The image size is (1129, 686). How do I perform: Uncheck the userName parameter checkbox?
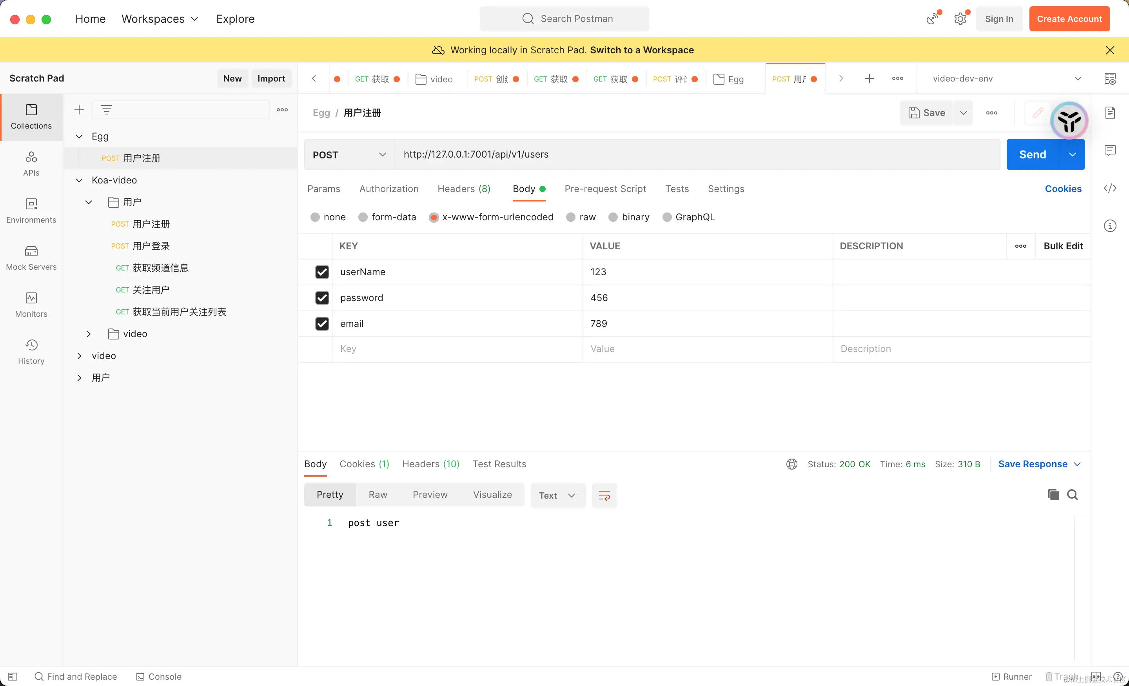point(322,272)
